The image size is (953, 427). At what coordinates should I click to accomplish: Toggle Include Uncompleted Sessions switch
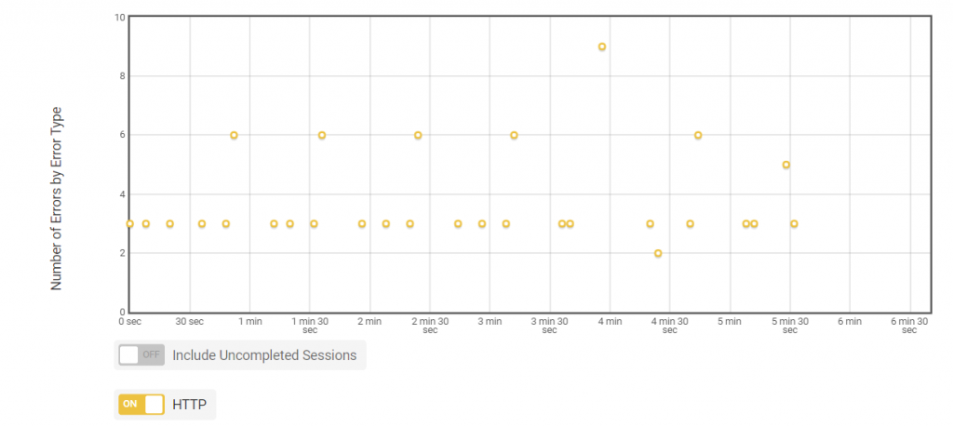pos(141,354)
